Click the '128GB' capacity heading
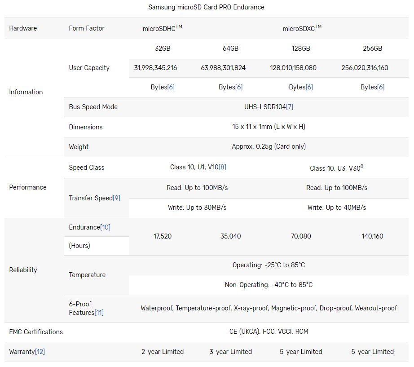Viewport: 414px width, 367px height. (301, 49)
